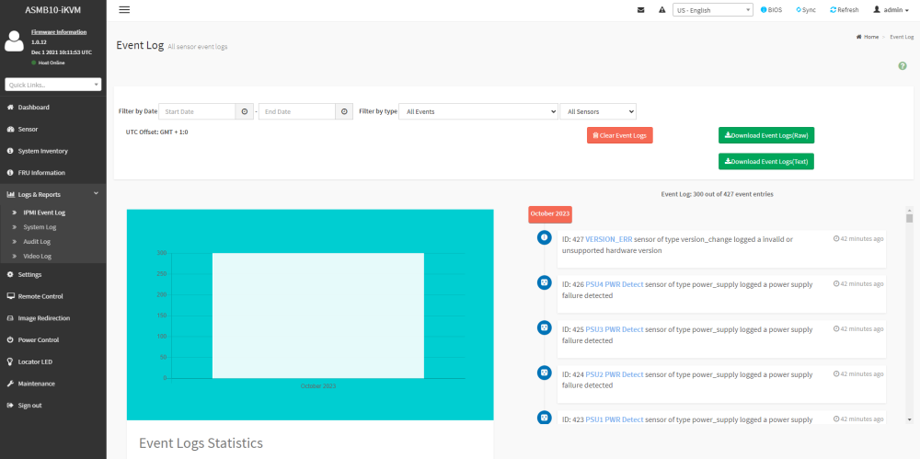The width and height of the screenshot is (920, 459).
Task: Select the PSU1 event power icon
Action: click(544, 418)
